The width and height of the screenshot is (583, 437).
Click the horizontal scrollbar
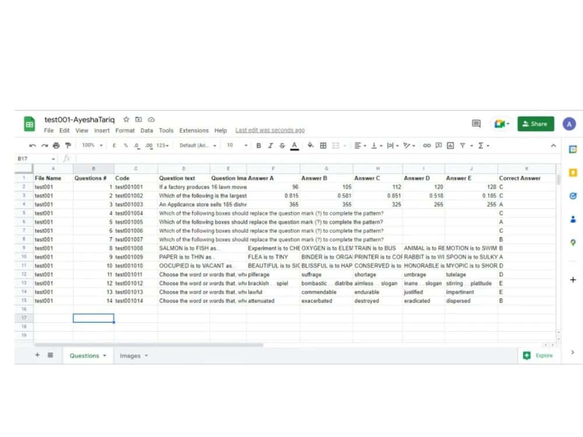point(149,345)
